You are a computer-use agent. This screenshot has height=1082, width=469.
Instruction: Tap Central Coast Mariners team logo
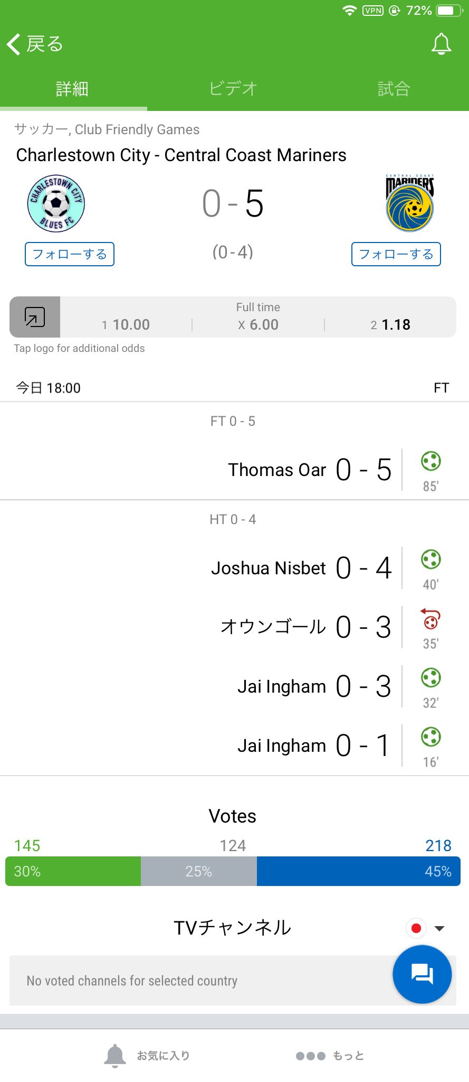click(x=410, y=203)
